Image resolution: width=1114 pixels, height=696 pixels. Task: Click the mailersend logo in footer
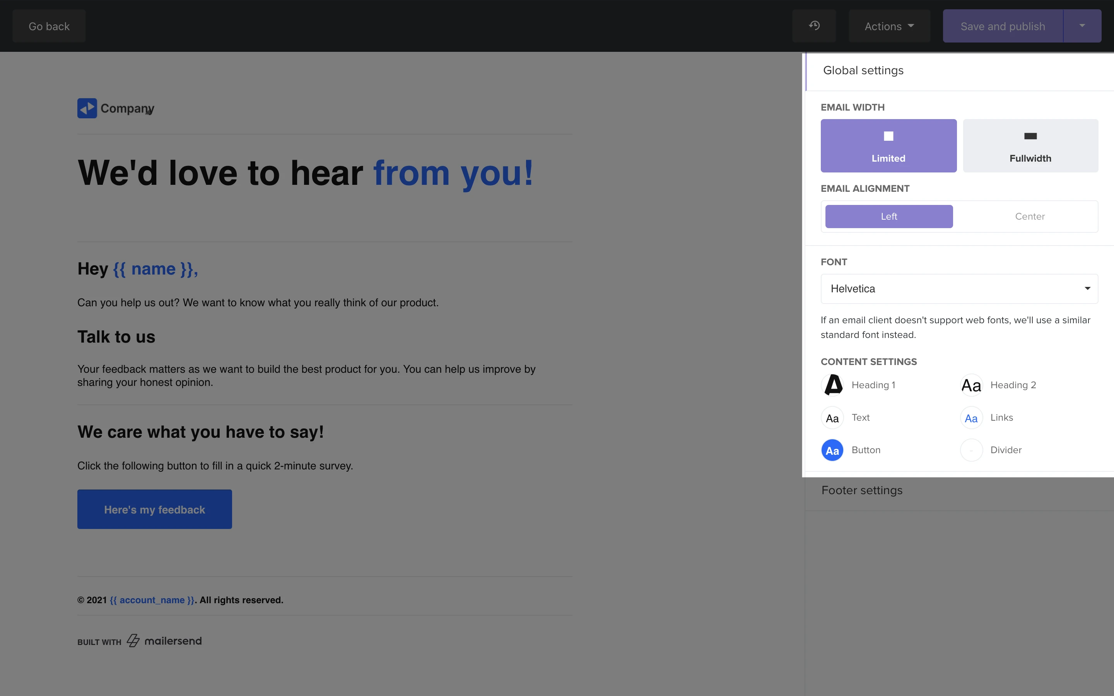pos(164,640)
